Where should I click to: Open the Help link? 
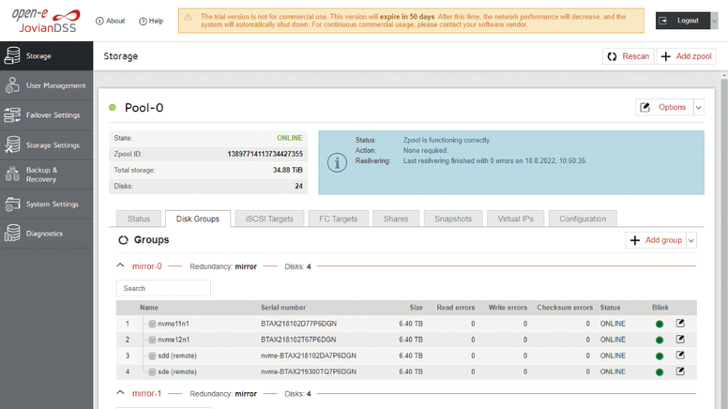[x=151, y=21]
